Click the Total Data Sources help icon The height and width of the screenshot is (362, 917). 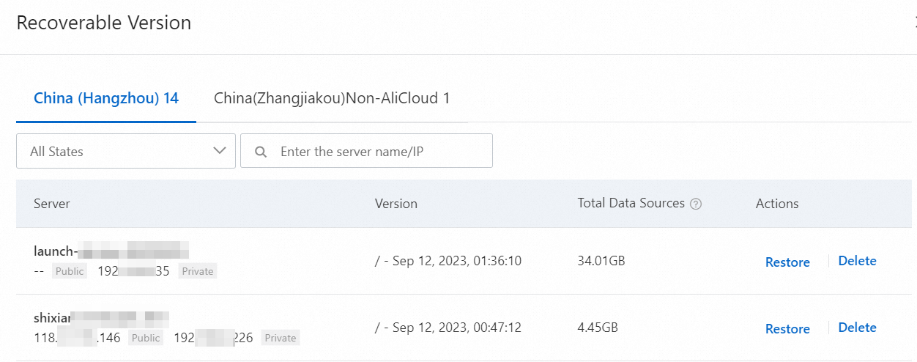click(x=696, y=204)
